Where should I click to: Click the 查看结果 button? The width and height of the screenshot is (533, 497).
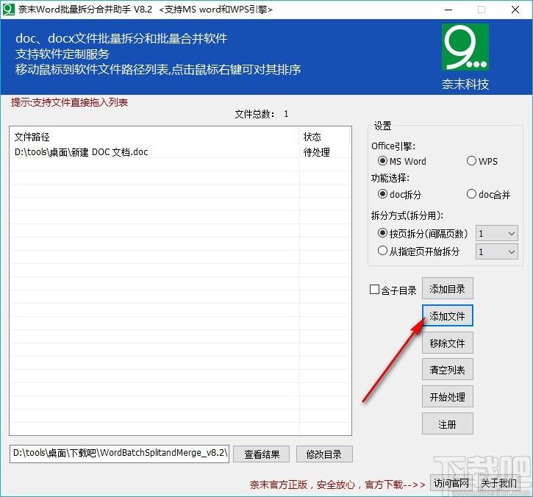[x=262, y=454]
